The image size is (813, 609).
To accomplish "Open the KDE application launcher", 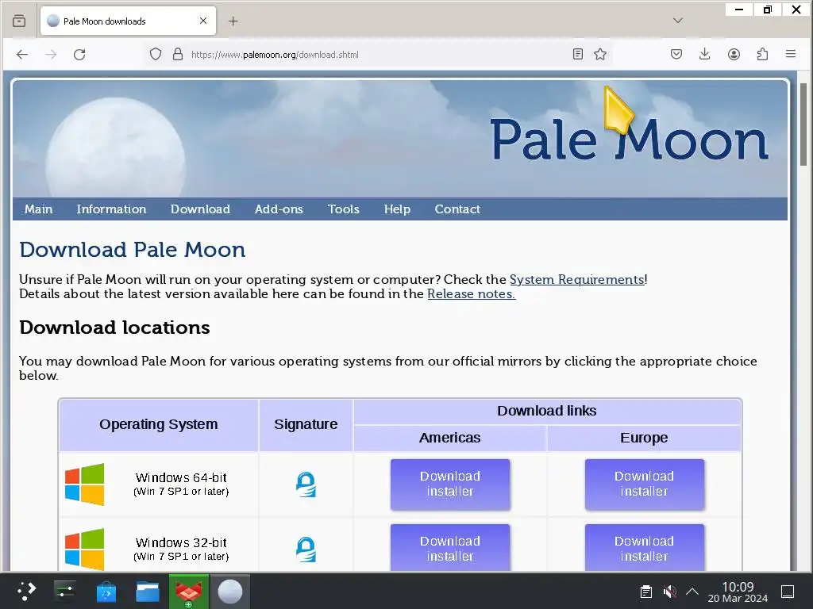I will coord(25,591).
